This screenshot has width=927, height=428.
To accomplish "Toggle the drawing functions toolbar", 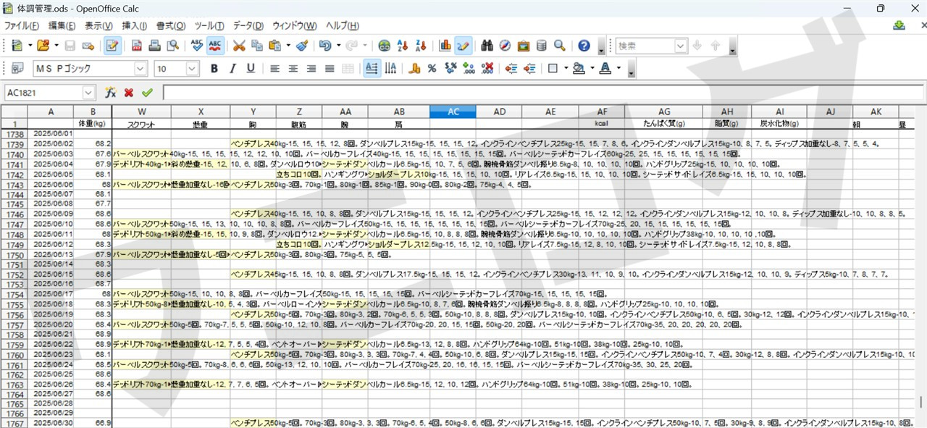I will [463, 46].
